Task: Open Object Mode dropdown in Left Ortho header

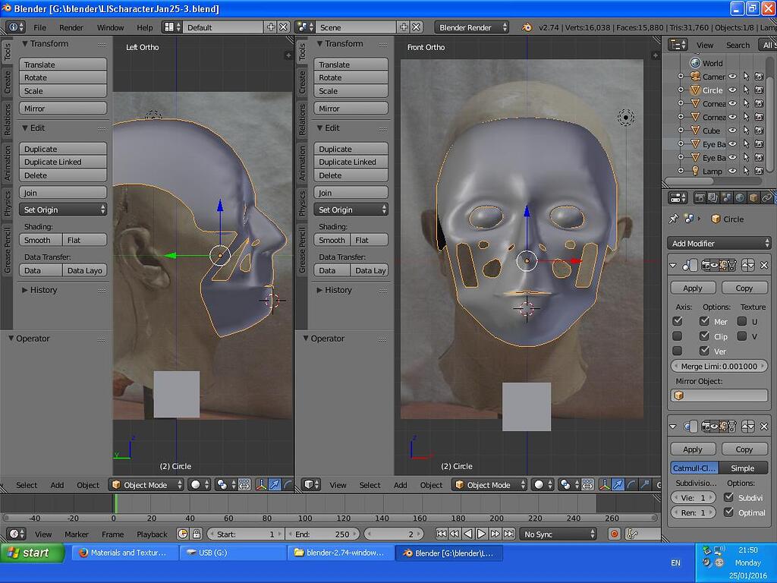Action: [146, 485]
